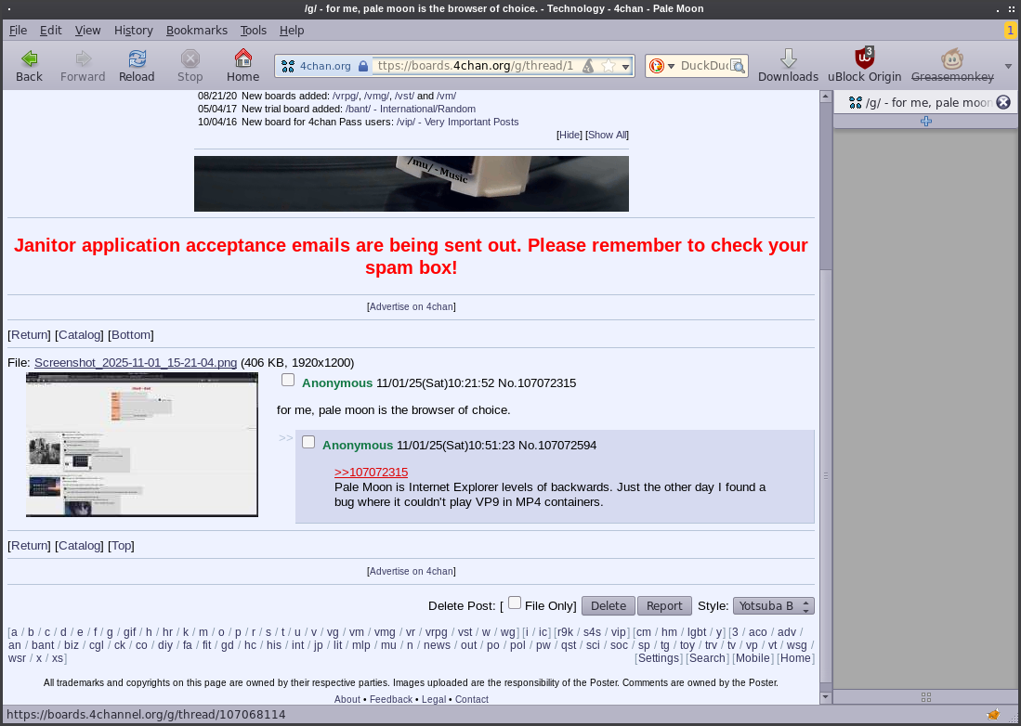Click the four-squares tab groups icon
This screenshot has width=1021, height=726.
[926, 696]
